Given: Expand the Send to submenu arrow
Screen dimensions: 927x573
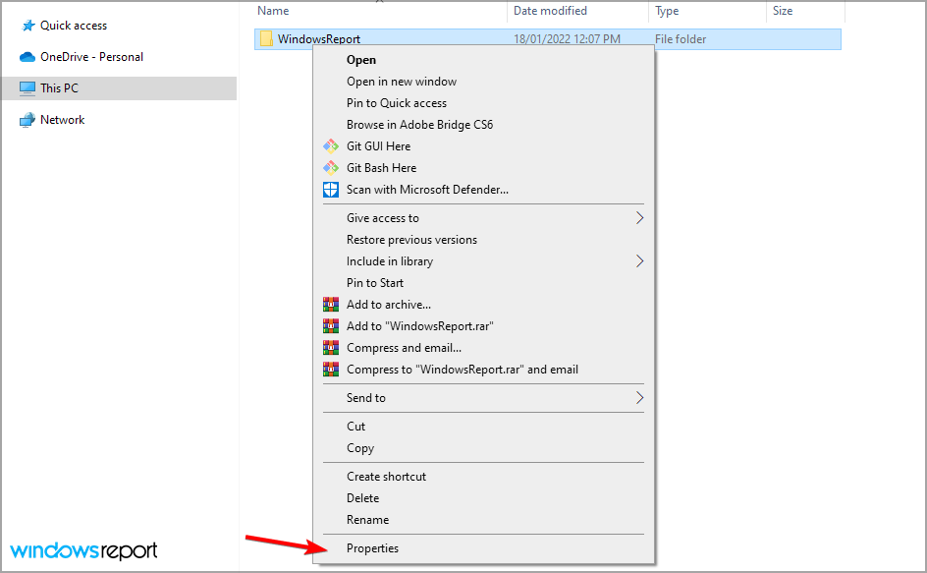Looking at the screenshot, I should [x=639, y=398].
